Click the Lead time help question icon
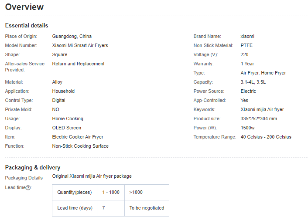This screenshot has height=220, width=308. click(28, 188)
